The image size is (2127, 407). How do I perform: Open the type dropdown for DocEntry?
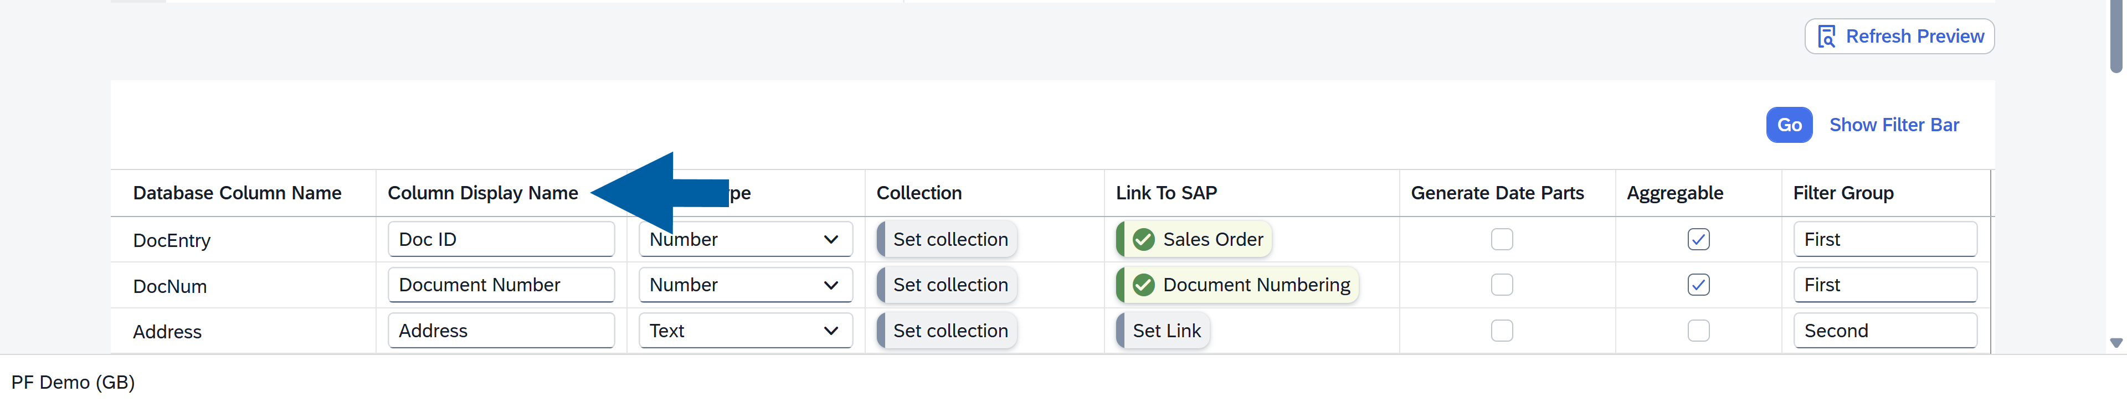pyautogui.click(x=830, y=239)
